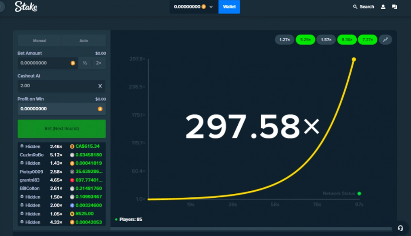Click the Tron coin icon beside grantni83

coord(72,179)
